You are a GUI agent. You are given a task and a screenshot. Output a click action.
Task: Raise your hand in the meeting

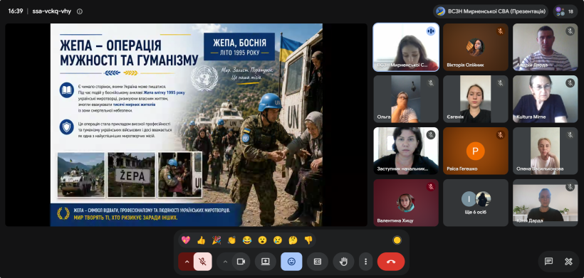click(x=343, y=262)
